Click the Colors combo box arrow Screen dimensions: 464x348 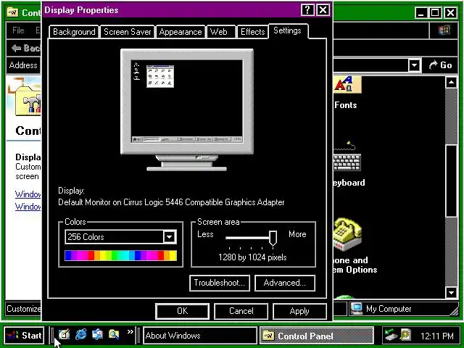169,237
